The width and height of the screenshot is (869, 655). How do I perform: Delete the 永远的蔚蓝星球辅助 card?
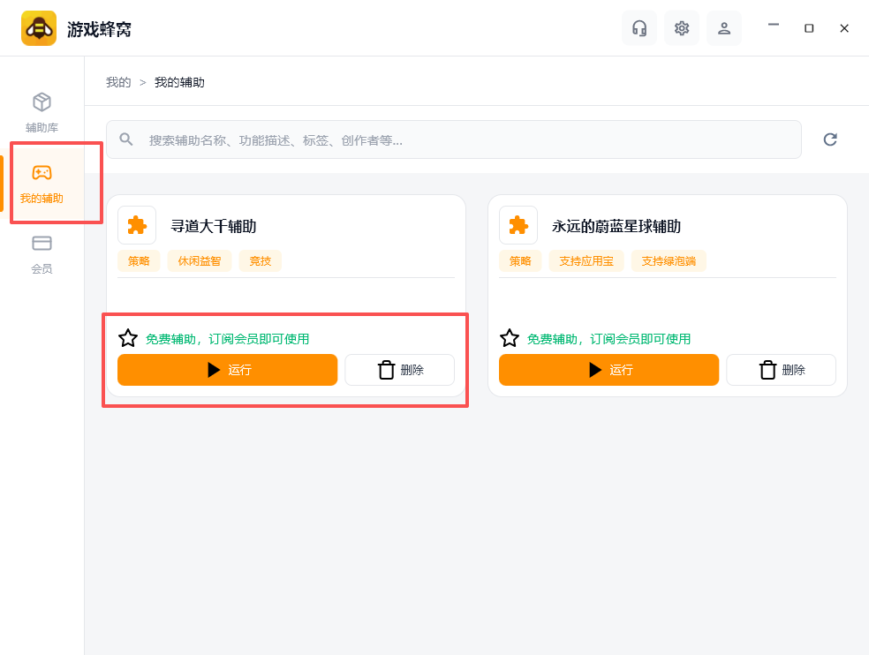tap(781, 370)
